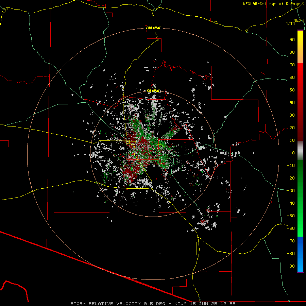Click the -10 scale label
306x306 pixels.
[x=291, y=166]
